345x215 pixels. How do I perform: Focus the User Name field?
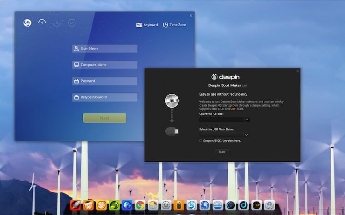[x=105, y=49]
